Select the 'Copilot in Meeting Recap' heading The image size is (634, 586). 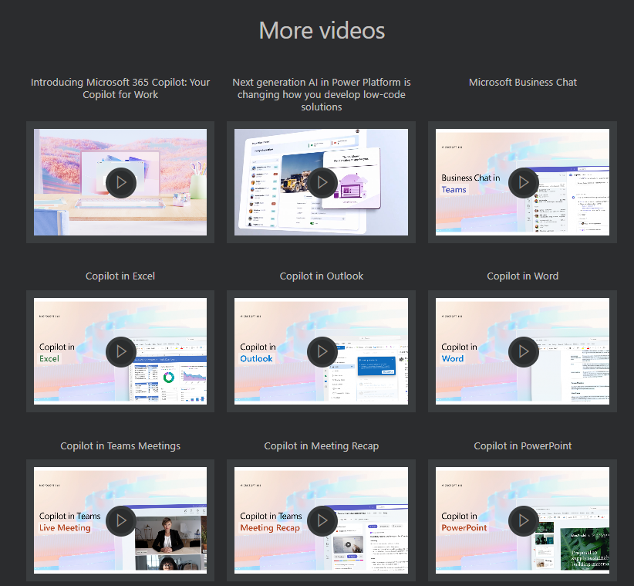click(322, 445)
